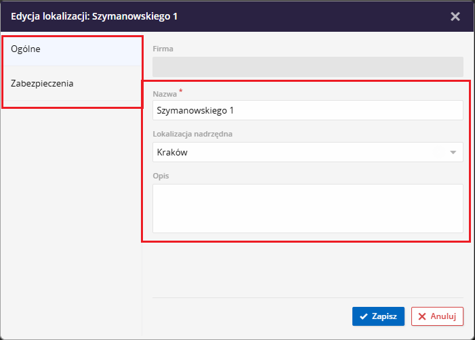Click the disabled Firma field

308,66
